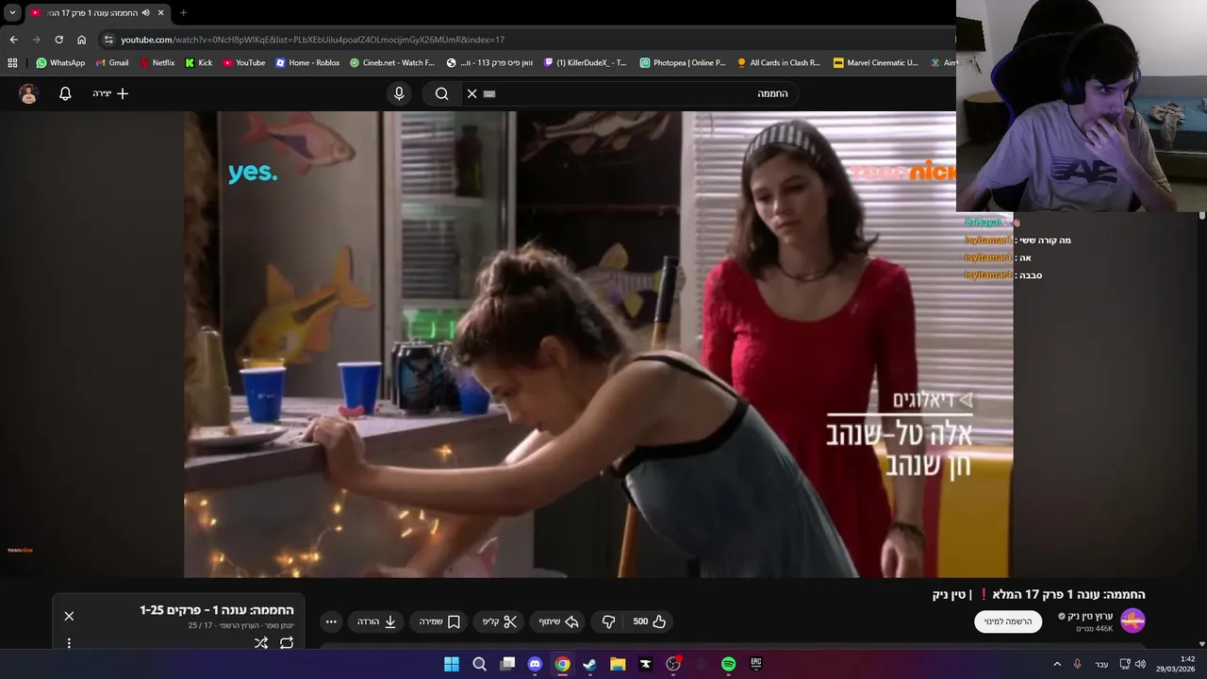The height and width of the screenshot is (679, 1207).
Task: Open the YouTube account avatar menu
Action: click(x=28, y=93)
